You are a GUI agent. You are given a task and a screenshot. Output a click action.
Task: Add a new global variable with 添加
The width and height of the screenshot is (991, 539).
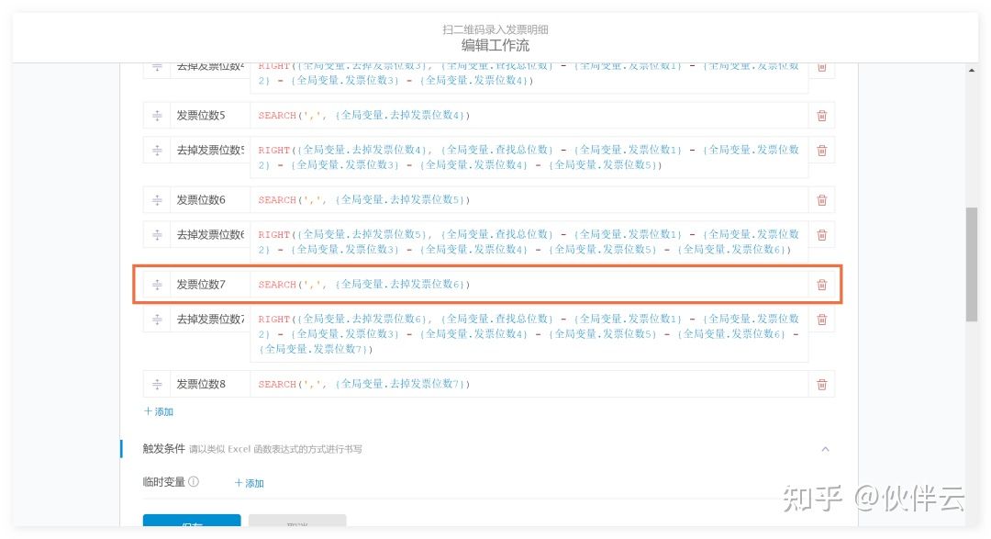click(158, 412)
